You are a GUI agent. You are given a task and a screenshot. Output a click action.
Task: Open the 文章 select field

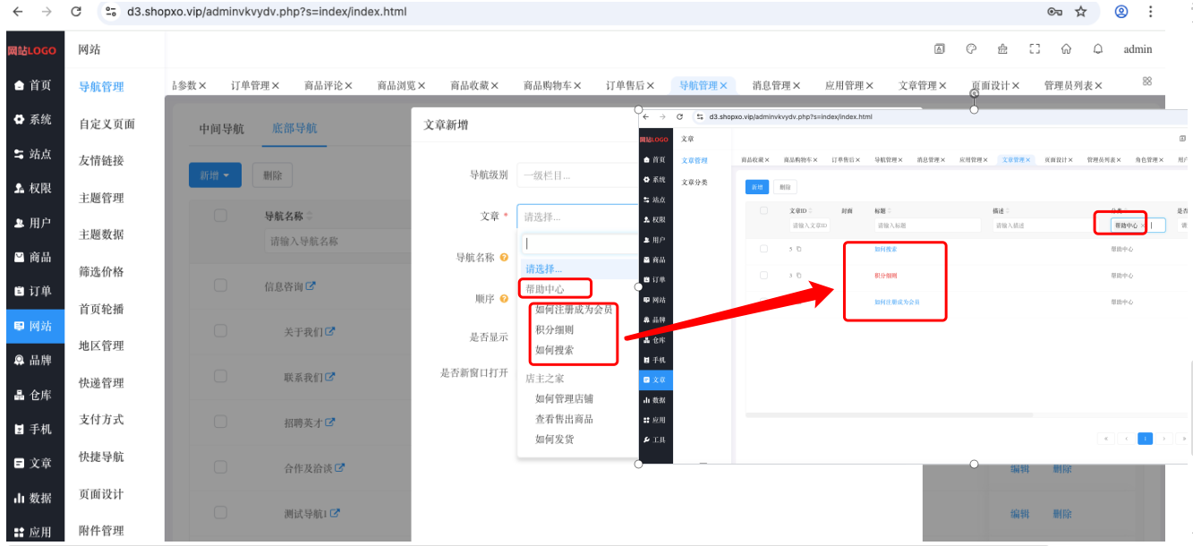coord(578,217)
